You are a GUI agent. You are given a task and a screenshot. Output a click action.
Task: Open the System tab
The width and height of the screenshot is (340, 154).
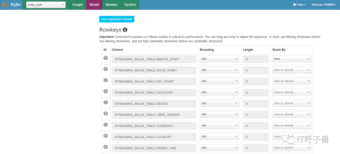[130, 5]
